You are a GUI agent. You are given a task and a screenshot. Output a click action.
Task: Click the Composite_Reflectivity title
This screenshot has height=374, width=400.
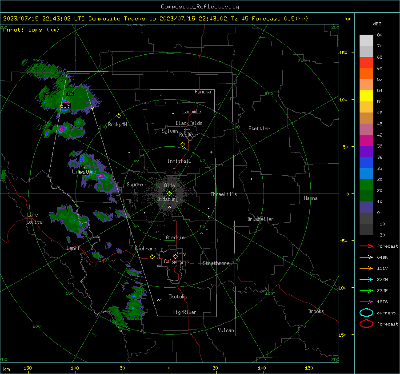click(x=200, y=7)
